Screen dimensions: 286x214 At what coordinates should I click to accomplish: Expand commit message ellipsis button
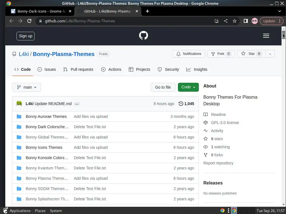coord(77,104)
